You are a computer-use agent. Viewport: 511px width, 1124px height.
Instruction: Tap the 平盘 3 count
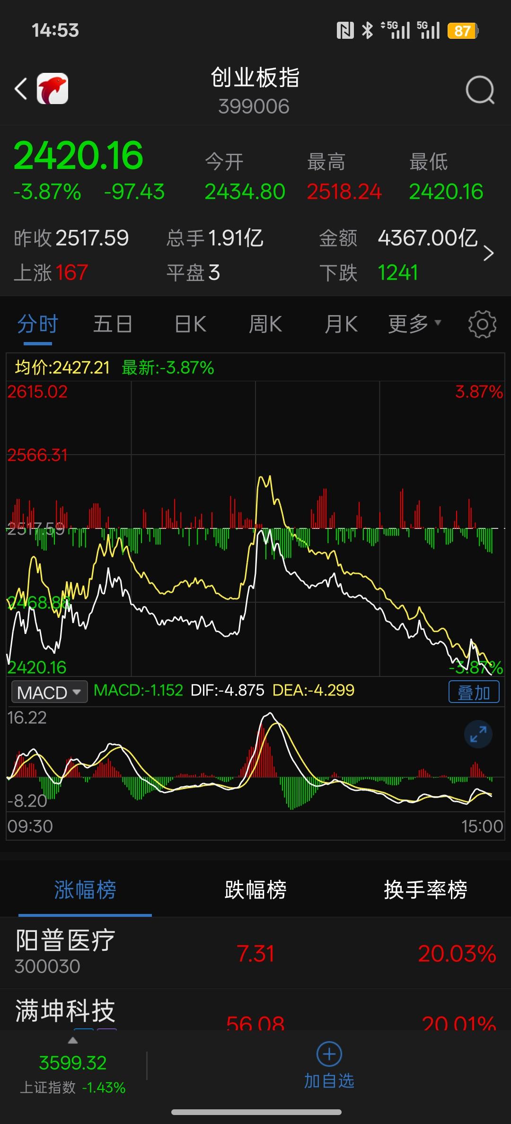tap(214, 272)
